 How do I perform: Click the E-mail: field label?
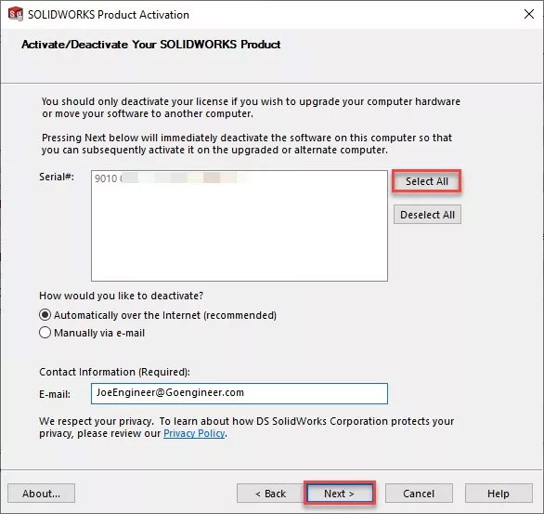click(55, 394)
